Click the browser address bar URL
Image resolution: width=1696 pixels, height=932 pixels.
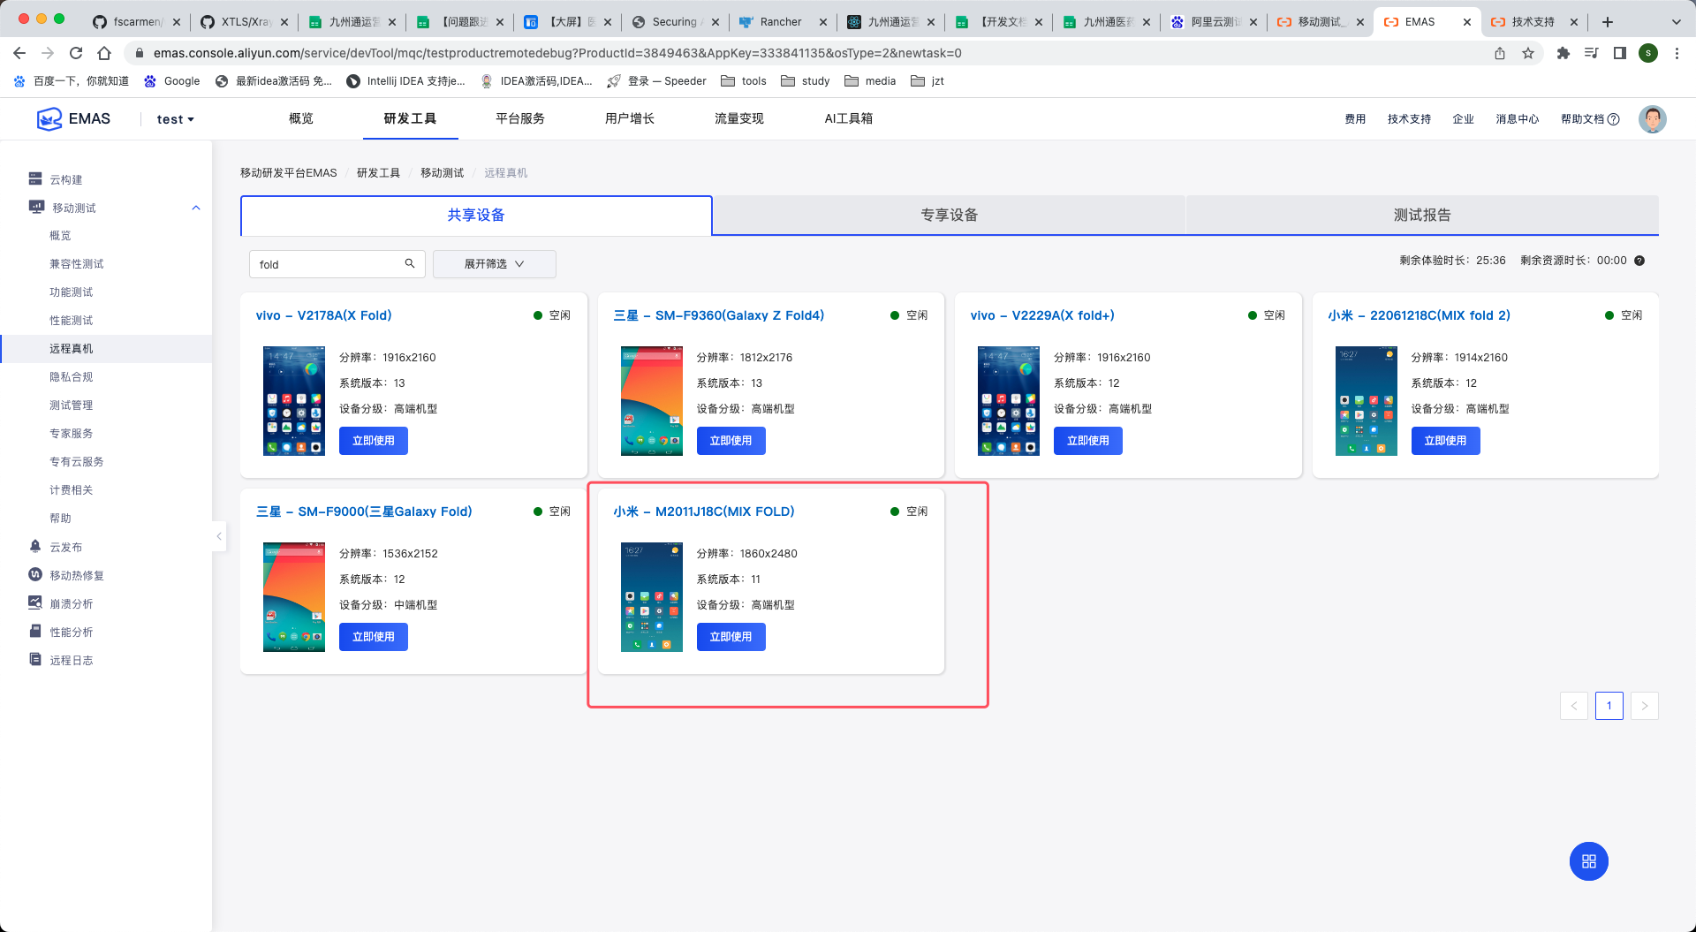pyautogui.click(x=556, y=53)
